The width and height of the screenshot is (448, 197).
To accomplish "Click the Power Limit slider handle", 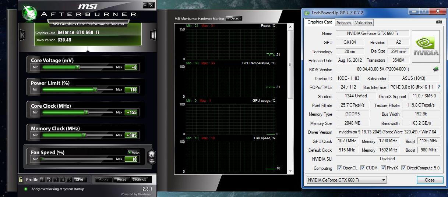I will 95,90.
